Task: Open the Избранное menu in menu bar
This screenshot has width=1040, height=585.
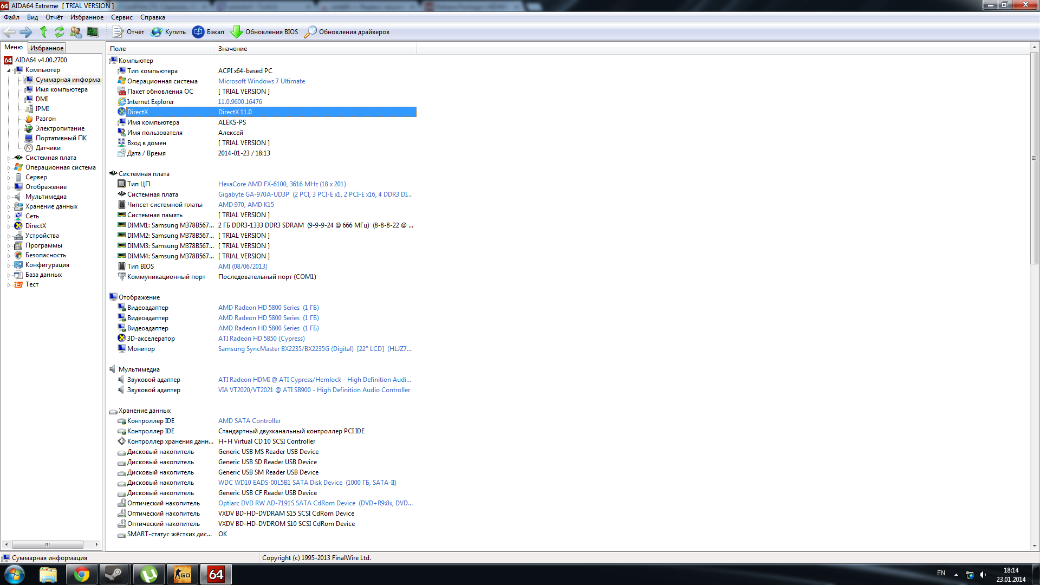Action: tap(87, 17)
